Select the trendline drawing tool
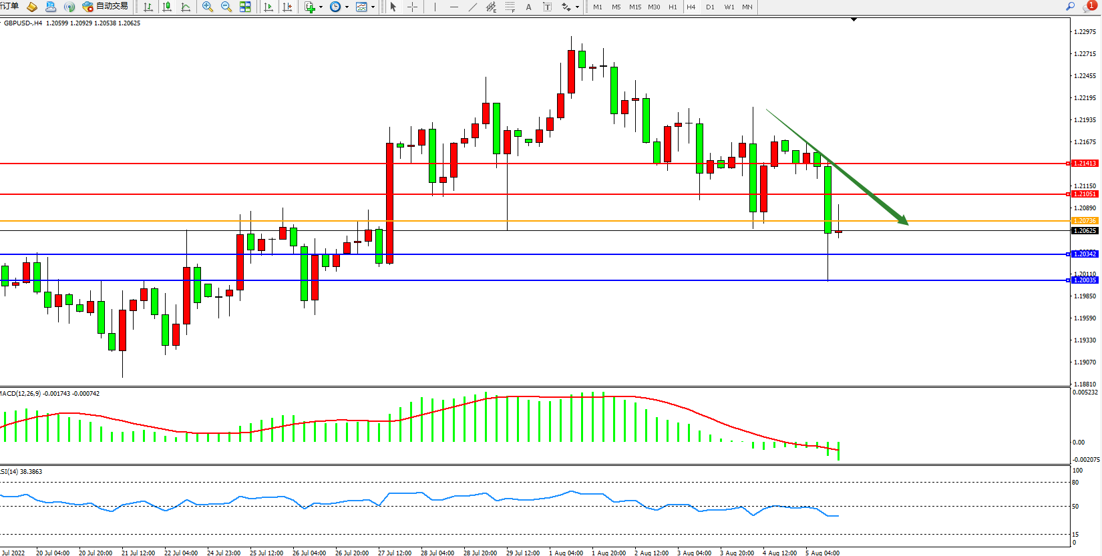The image size is (1102, 556). (473, 7)
